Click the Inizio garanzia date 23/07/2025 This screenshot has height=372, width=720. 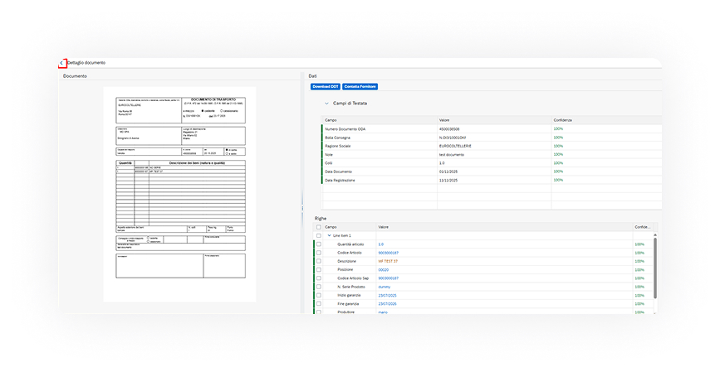(387, 295)
